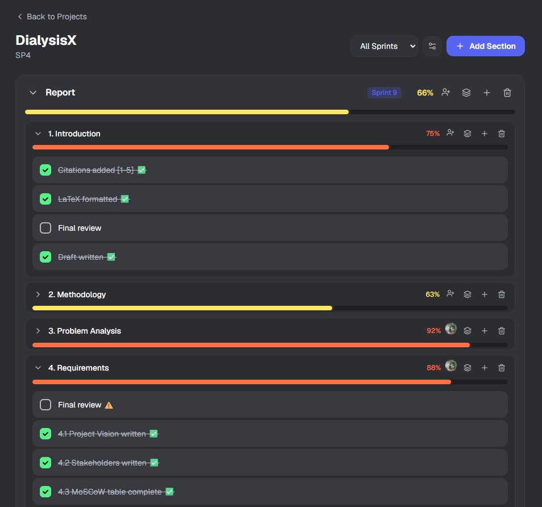The width and height of the screenshot is (542, 507).
Task: Open the layers icon for 1. Introduction
Action: point(467,134)
